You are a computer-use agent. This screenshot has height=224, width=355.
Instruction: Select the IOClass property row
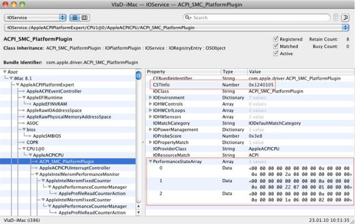click(250, 91)
